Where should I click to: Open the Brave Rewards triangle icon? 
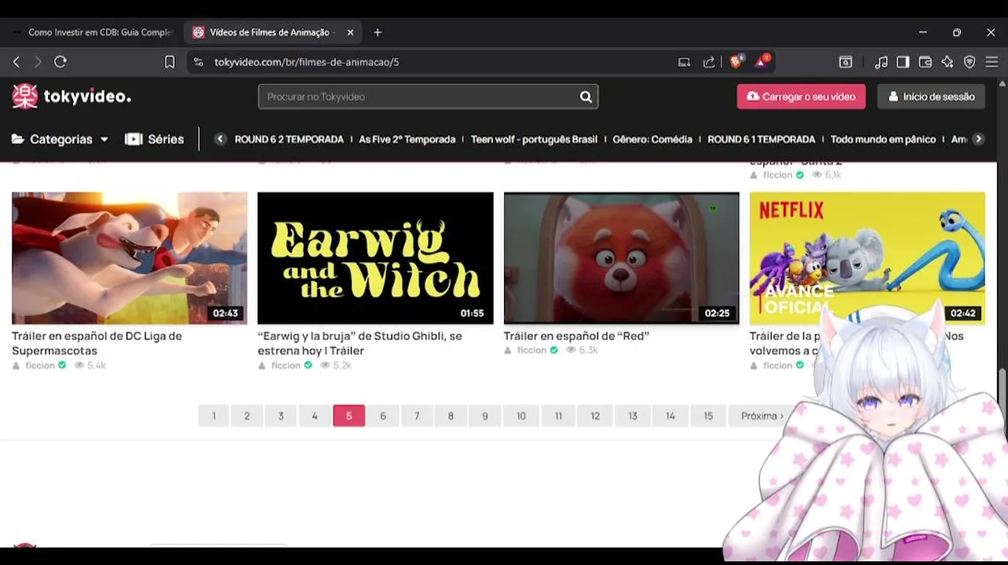click(761, 61)
